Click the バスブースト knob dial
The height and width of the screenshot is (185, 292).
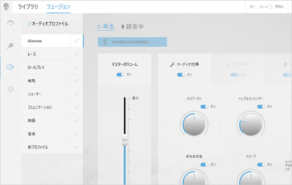pyautogui.click(x=194, y=124)
